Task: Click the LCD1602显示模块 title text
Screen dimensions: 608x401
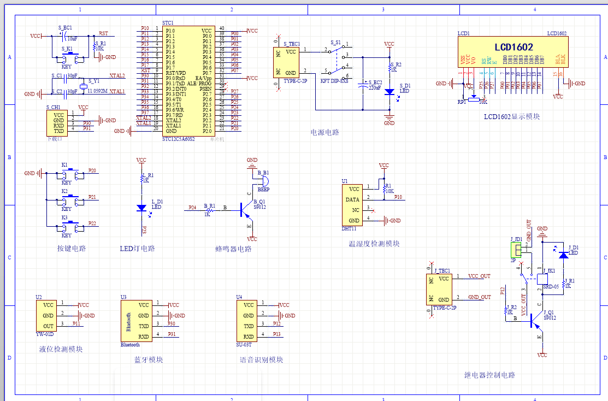Action: [511, 117]
